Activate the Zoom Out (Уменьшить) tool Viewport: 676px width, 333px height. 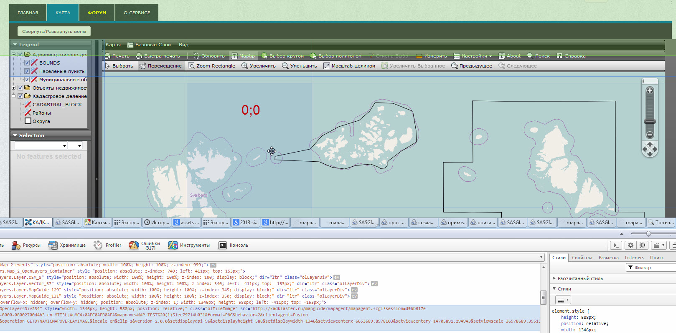click(299, 66)
